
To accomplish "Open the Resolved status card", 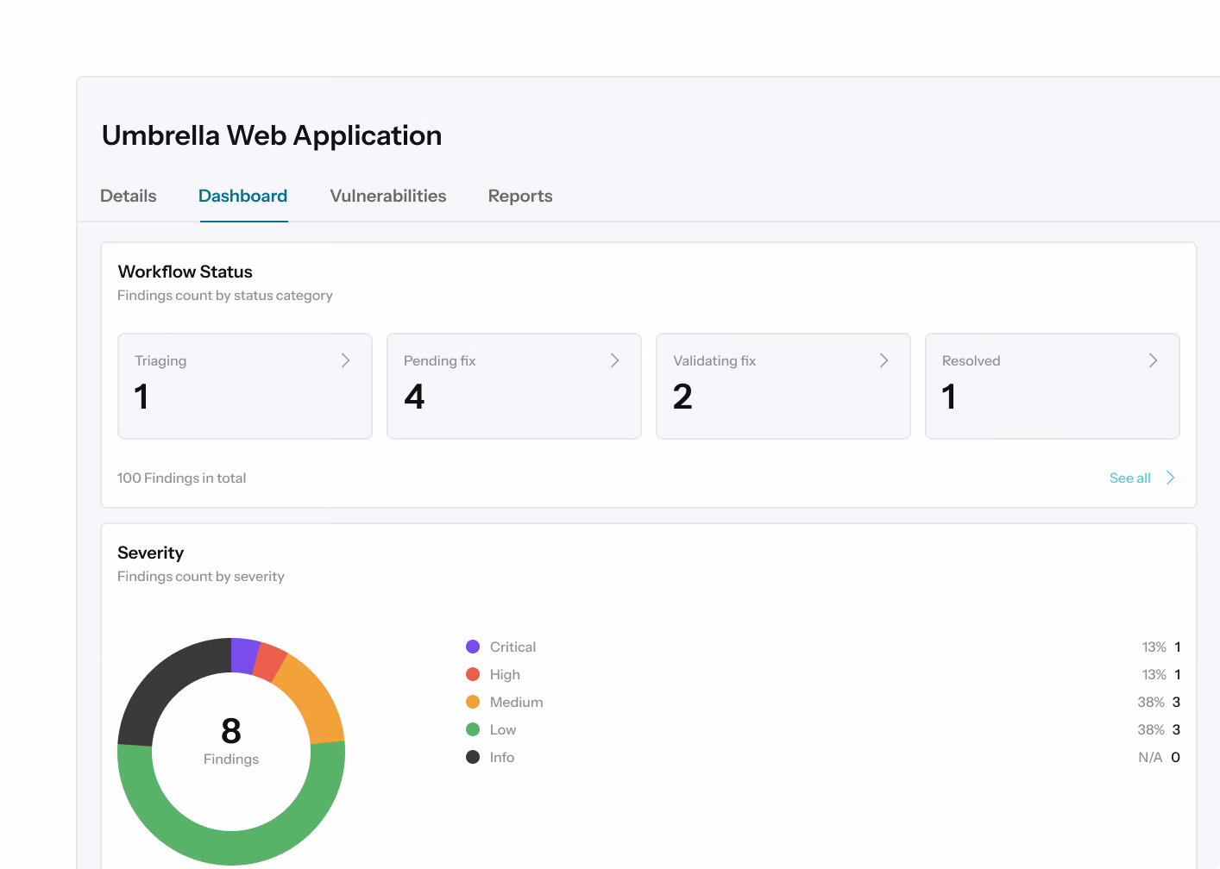I will 1053,386.
